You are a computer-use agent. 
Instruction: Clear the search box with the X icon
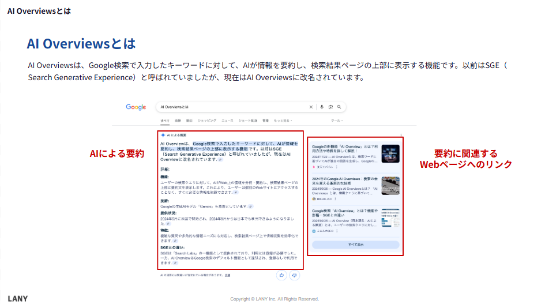(311, 107)
